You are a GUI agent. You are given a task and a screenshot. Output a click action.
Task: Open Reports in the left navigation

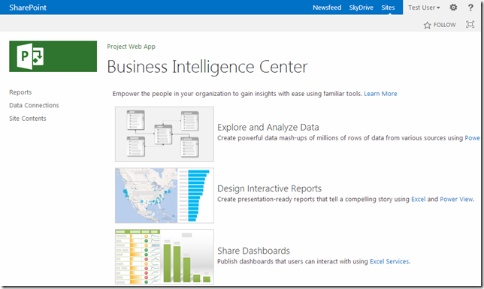(20, 92)
